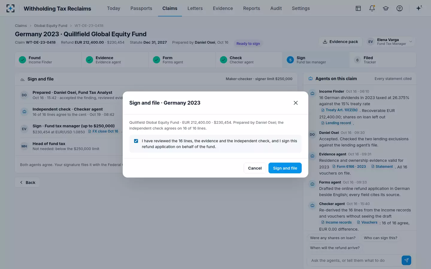Viewport: 431px width, 269px height.
Task: Open the Reports tab
Action: (x=251, y=8)
